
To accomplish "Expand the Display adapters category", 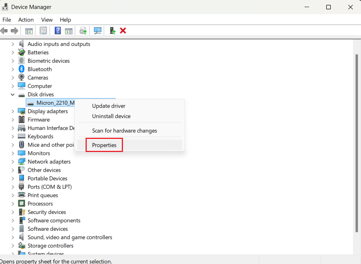I will [12, 111].
